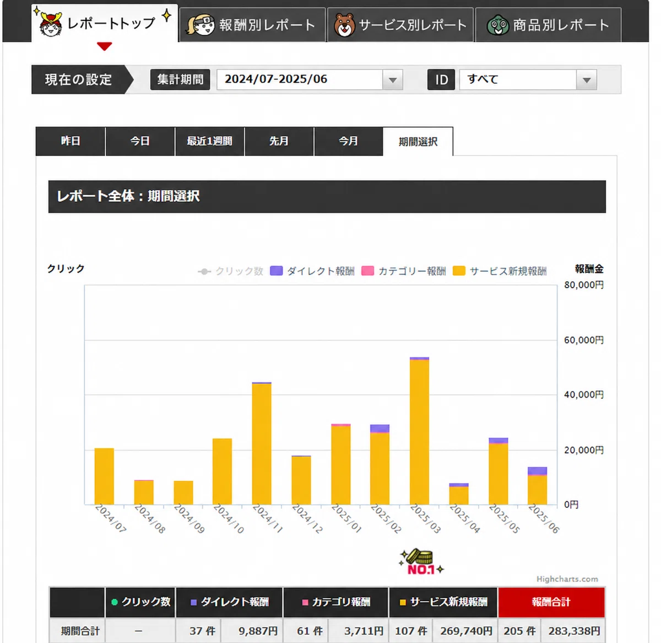Click the NO.1 coin icon below chart
Screen dimensions: 661x643
click(421, 562)
